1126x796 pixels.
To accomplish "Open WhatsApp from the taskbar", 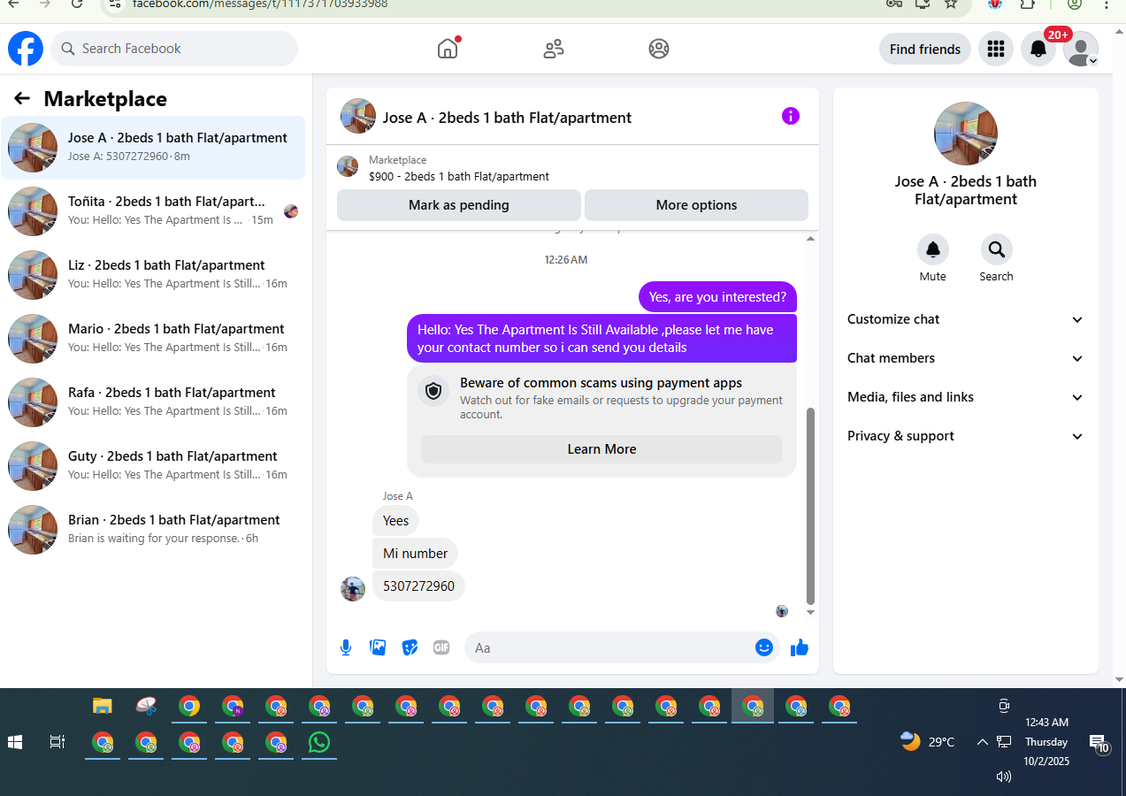I will 319,742.
